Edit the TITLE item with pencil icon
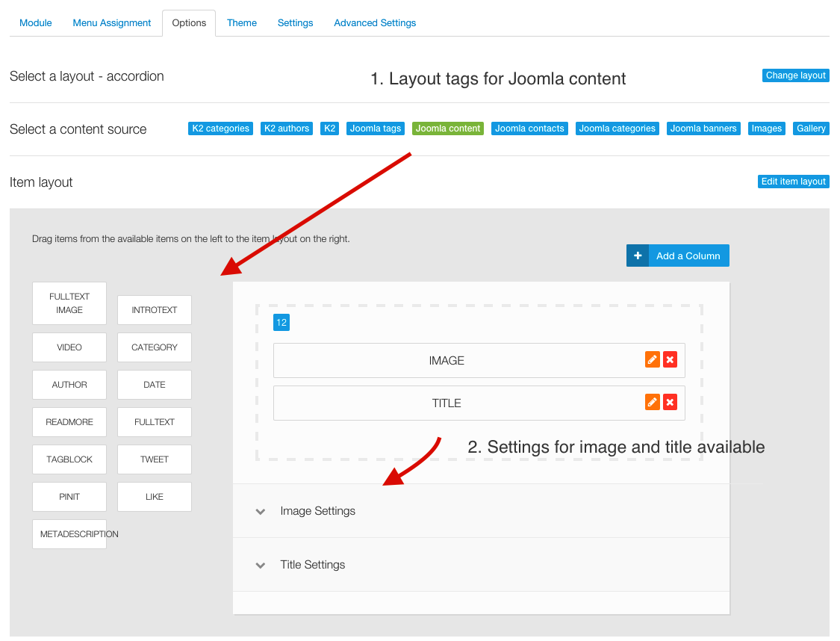840x641 pixels. [x=652, y=402]
